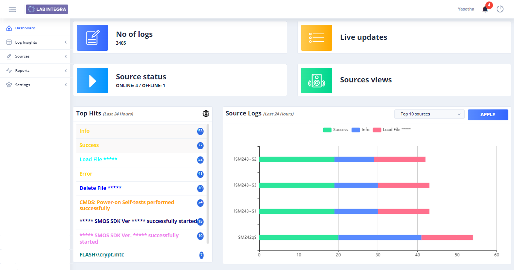Click the No of logs icon tile
The image size is (514, 270).
pos(92,38)
